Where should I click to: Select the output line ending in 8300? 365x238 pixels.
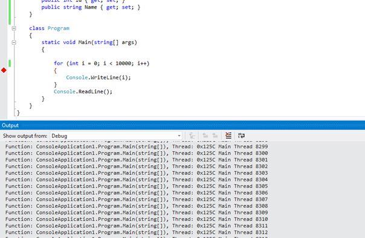click(x=137, y=153)
